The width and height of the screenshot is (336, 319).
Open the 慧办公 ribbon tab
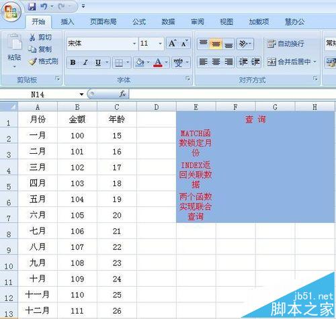point(294,21)
